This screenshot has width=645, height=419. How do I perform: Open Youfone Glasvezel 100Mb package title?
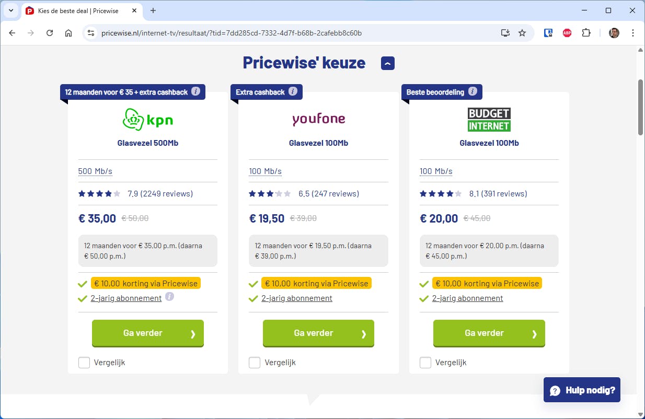[318, 143]
